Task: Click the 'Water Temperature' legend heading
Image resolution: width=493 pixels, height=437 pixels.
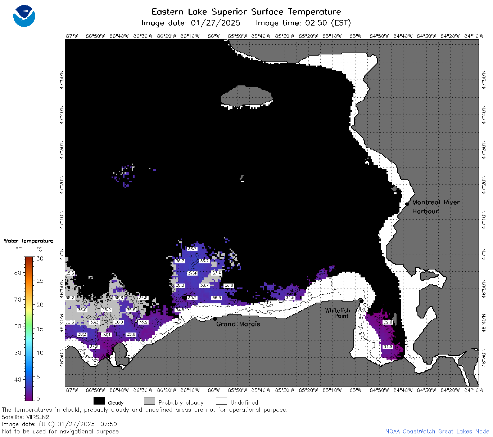Action: 28,241
